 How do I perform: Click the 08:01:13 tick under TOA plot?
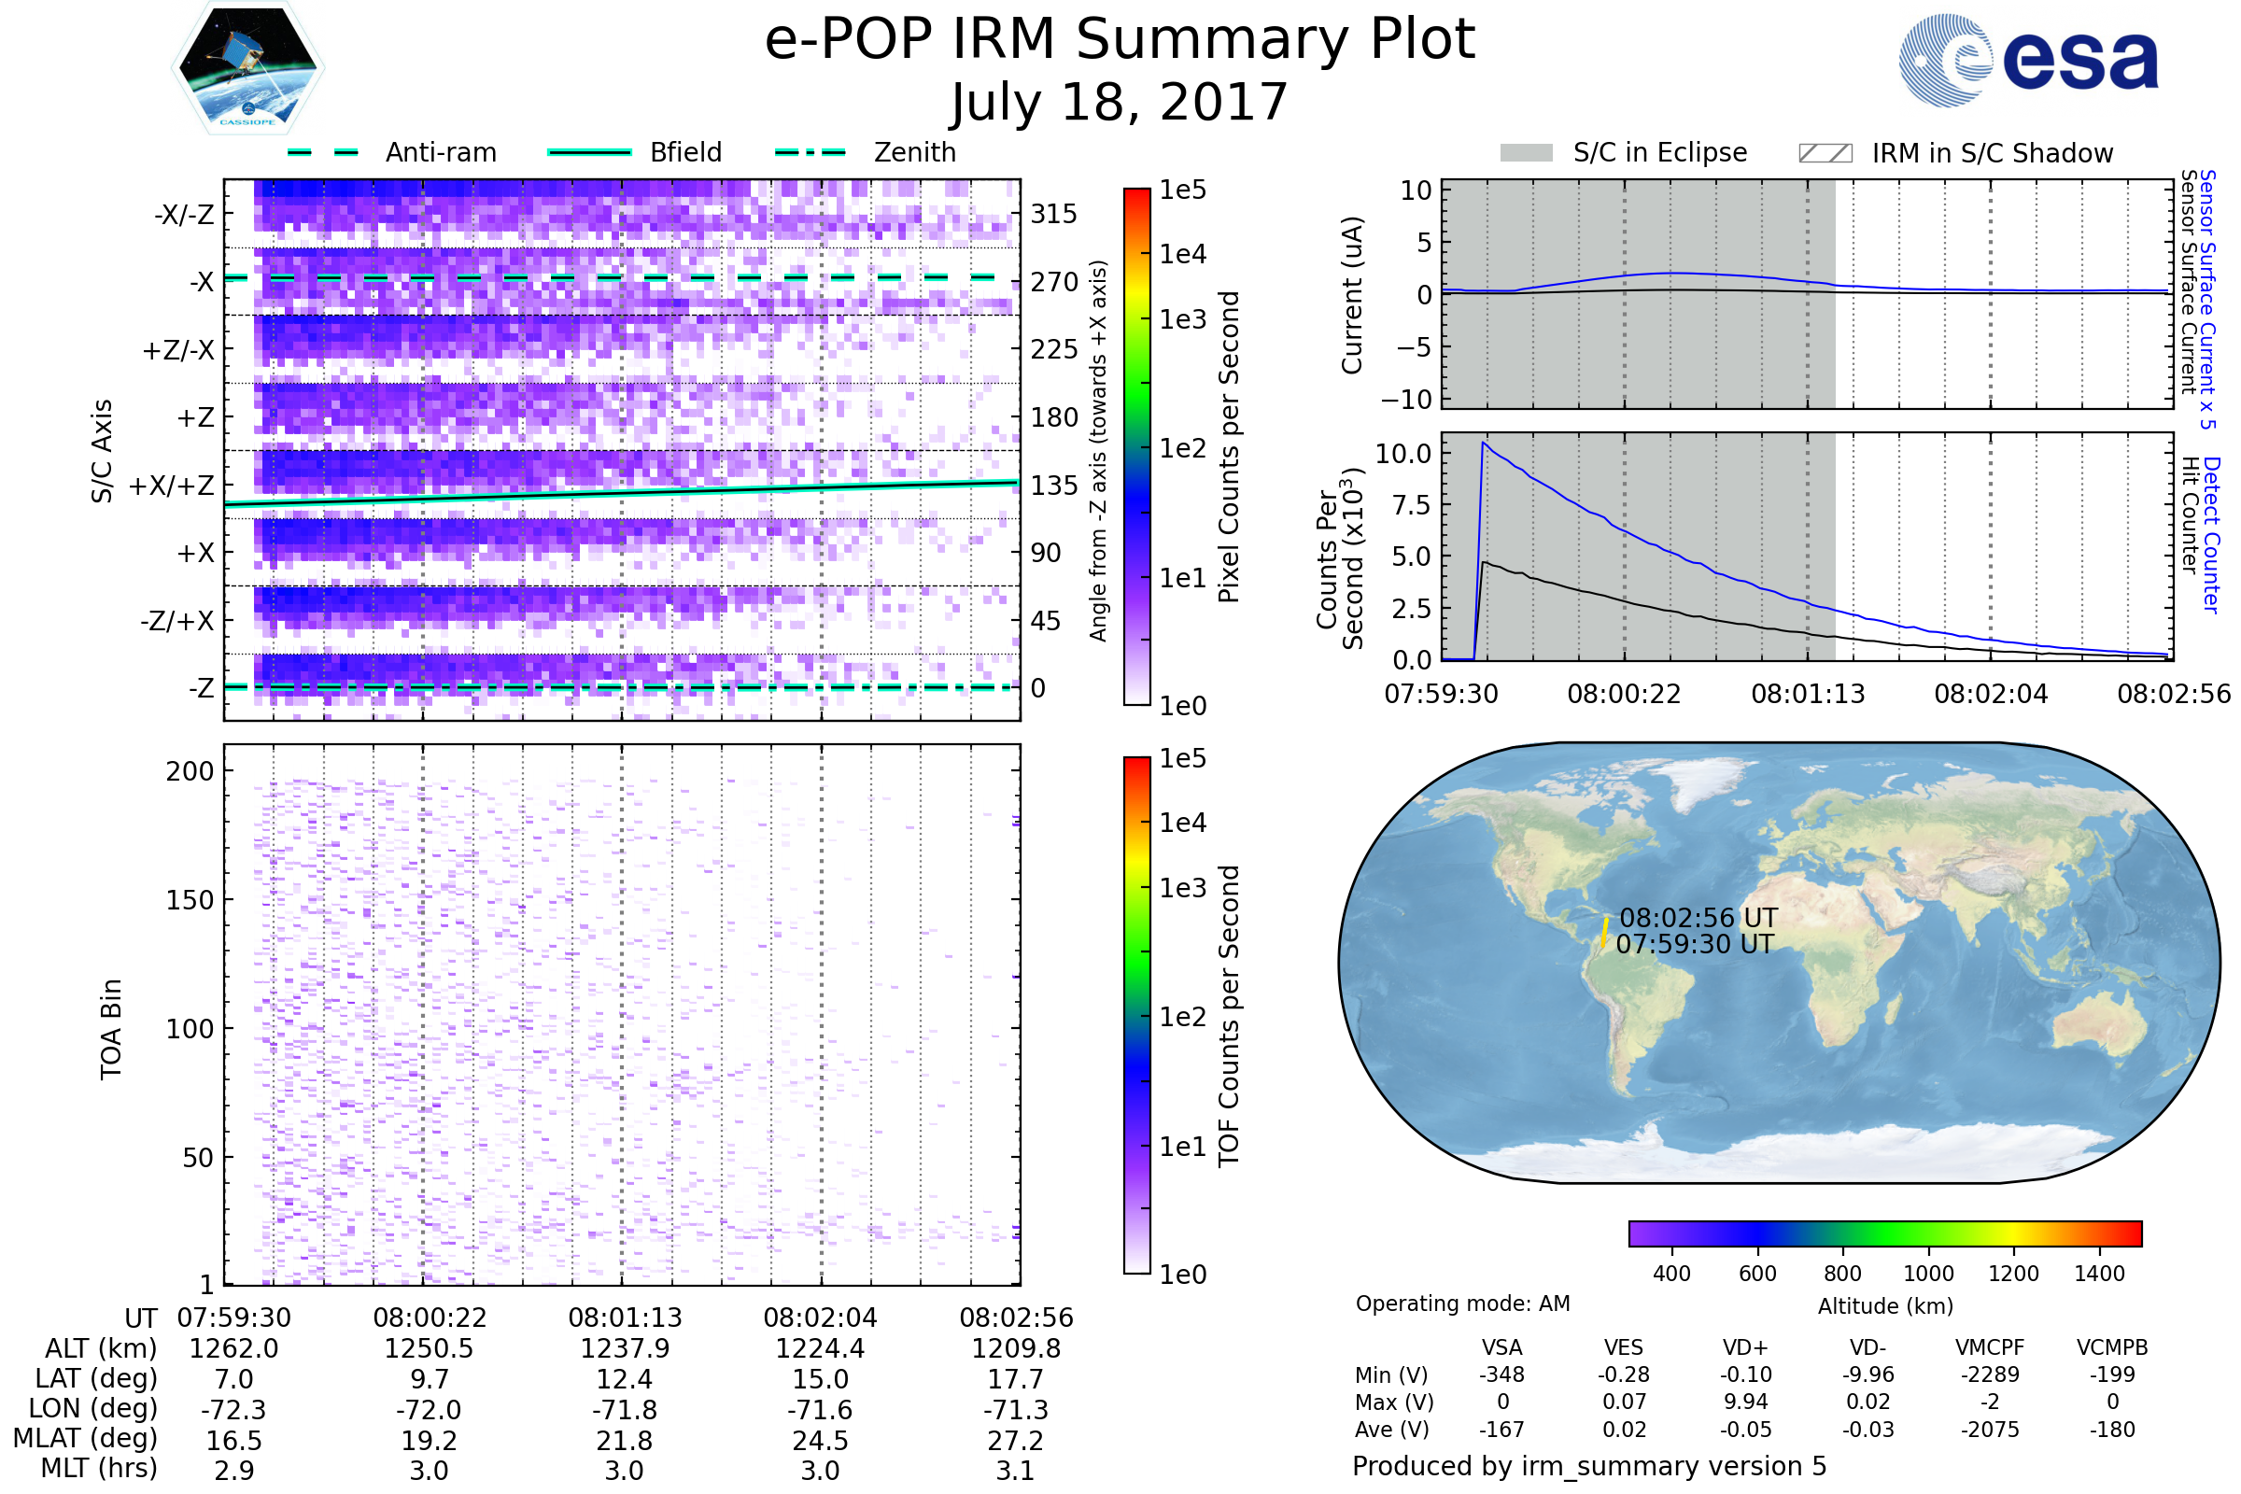[625, 1318]
